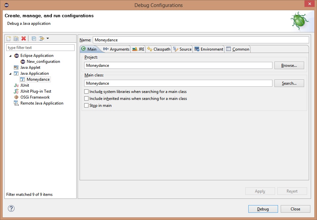Toggle the Stop in main checkbox
Image resolution: width=317 pixels, height=220 pixels.
click(86, 105)
